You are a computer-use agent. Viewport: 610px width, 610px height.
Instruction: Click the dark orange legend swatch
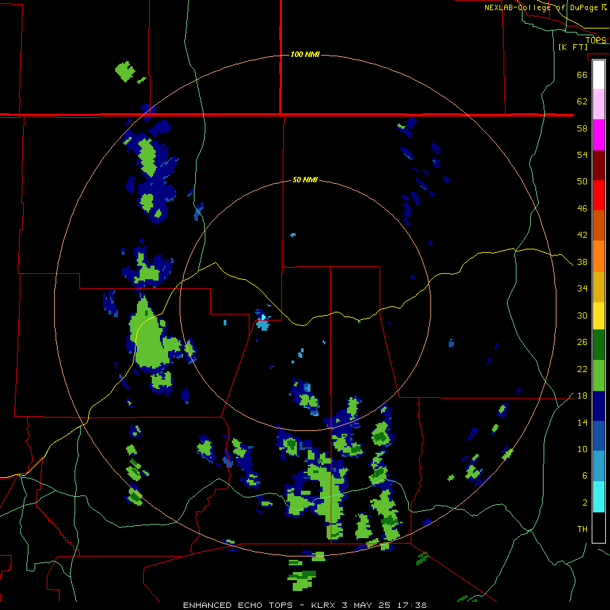pyautogui.click(x=598, y=225)
